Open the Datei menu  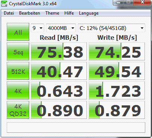pyautogui.click(x=9, y=13)
